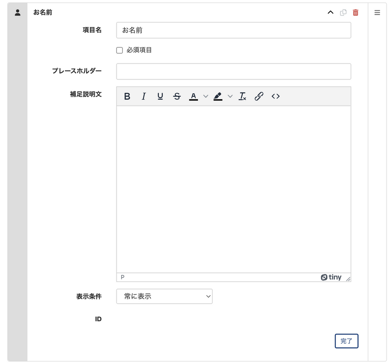Click the clear formatting icon
Viewport: 391px width, 364px height.
pyautogui.click(x=242, y=96)
